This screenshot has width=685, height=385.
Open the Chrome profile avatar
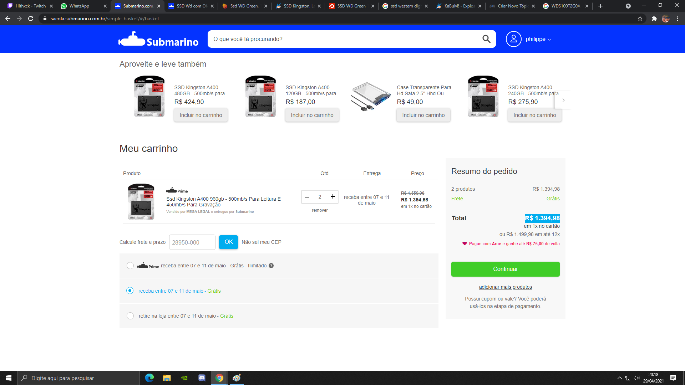[x=665, y=19]
